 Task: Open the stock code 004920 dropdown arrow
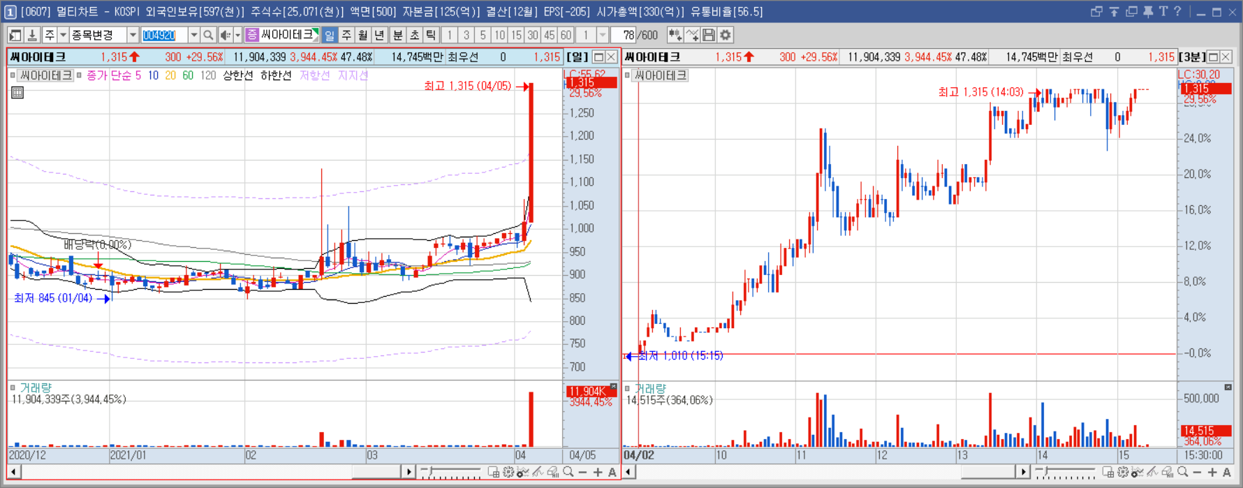tap(193, 35)
